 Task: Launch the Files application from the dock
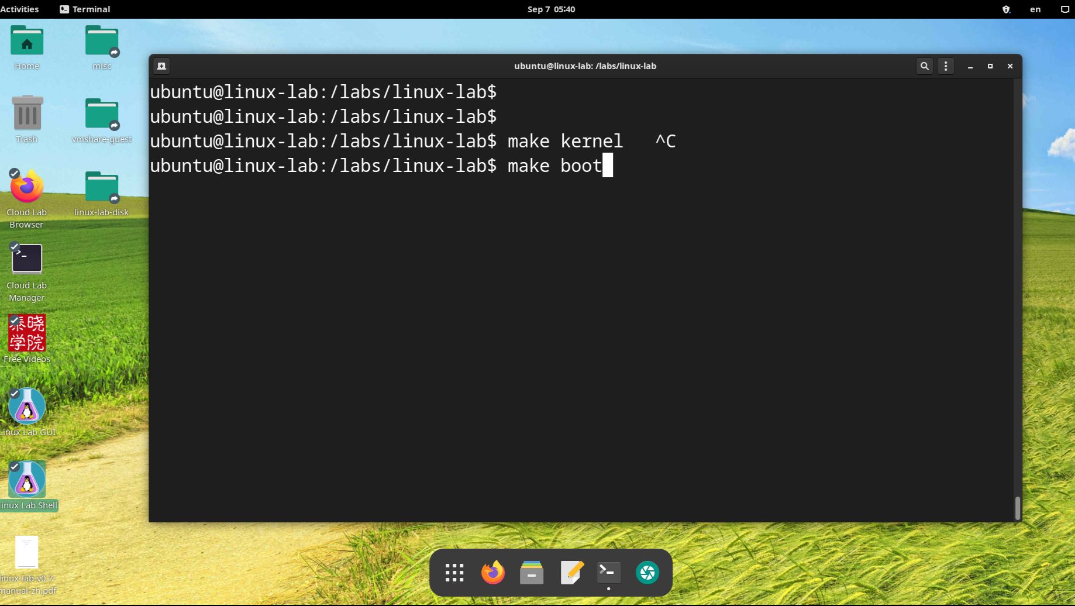coord(531,572)
